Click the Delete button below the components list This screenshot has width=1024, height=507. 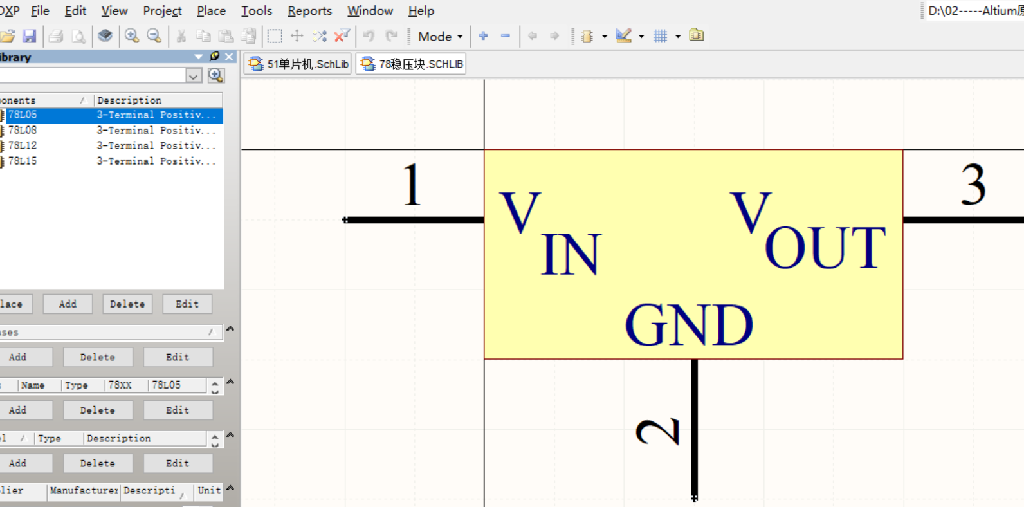click(x=127, y=304)
